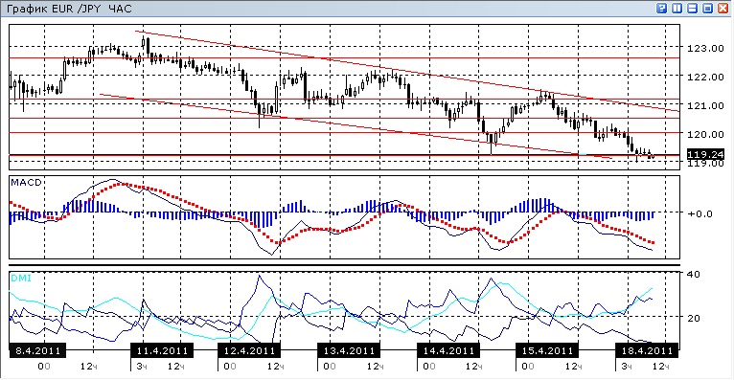734x380 pixels.
Task: Click the 119.24 current price tag
Action: click(x=705, y=154)
